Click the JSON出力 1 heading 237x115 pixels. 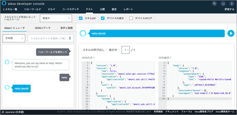point(165,58)
